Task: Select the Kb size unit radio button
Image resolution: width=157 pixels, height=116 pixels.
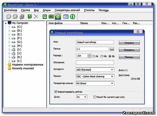Action: pyautogui.click(x=94, y=56)
